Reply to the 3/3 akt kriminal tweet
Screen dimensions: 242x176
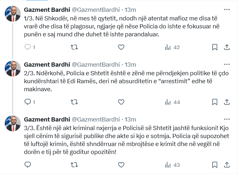(28, 165)
